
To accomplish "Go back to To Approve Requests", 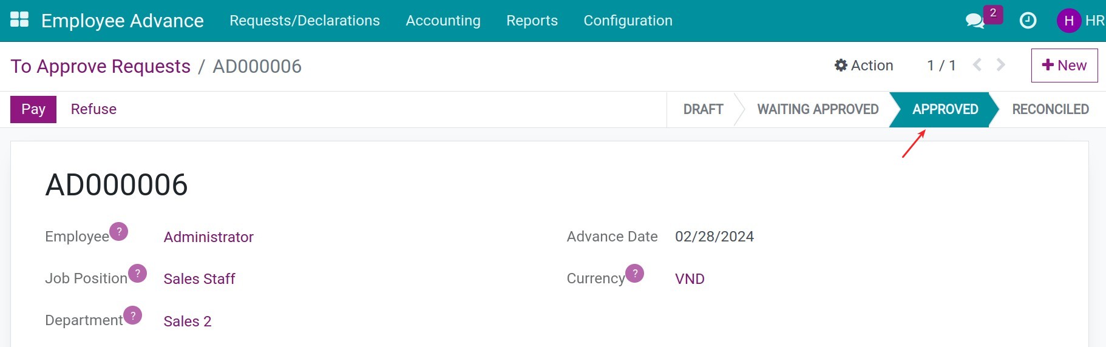I will click(x=101, y=66).
